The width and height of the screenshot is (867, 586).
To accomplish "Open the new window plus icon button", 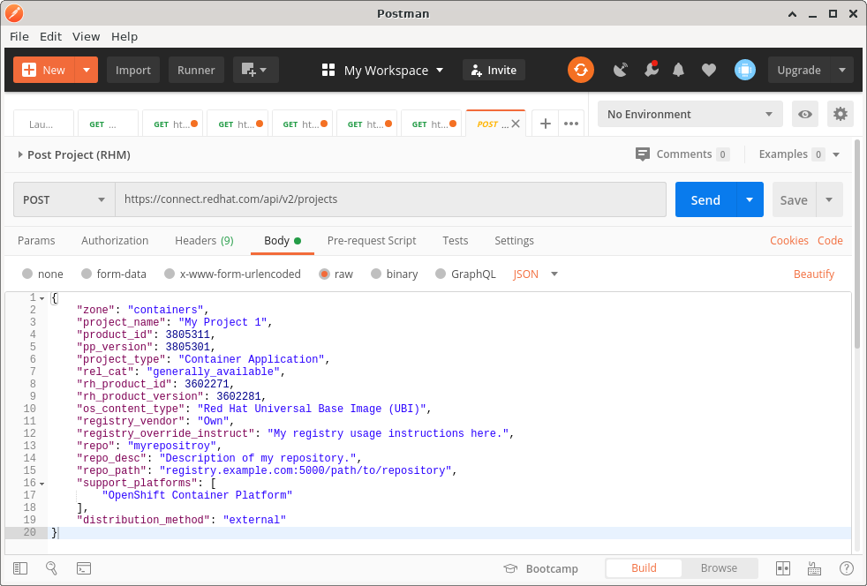I will pyautogui.click(x=255, y=71).
